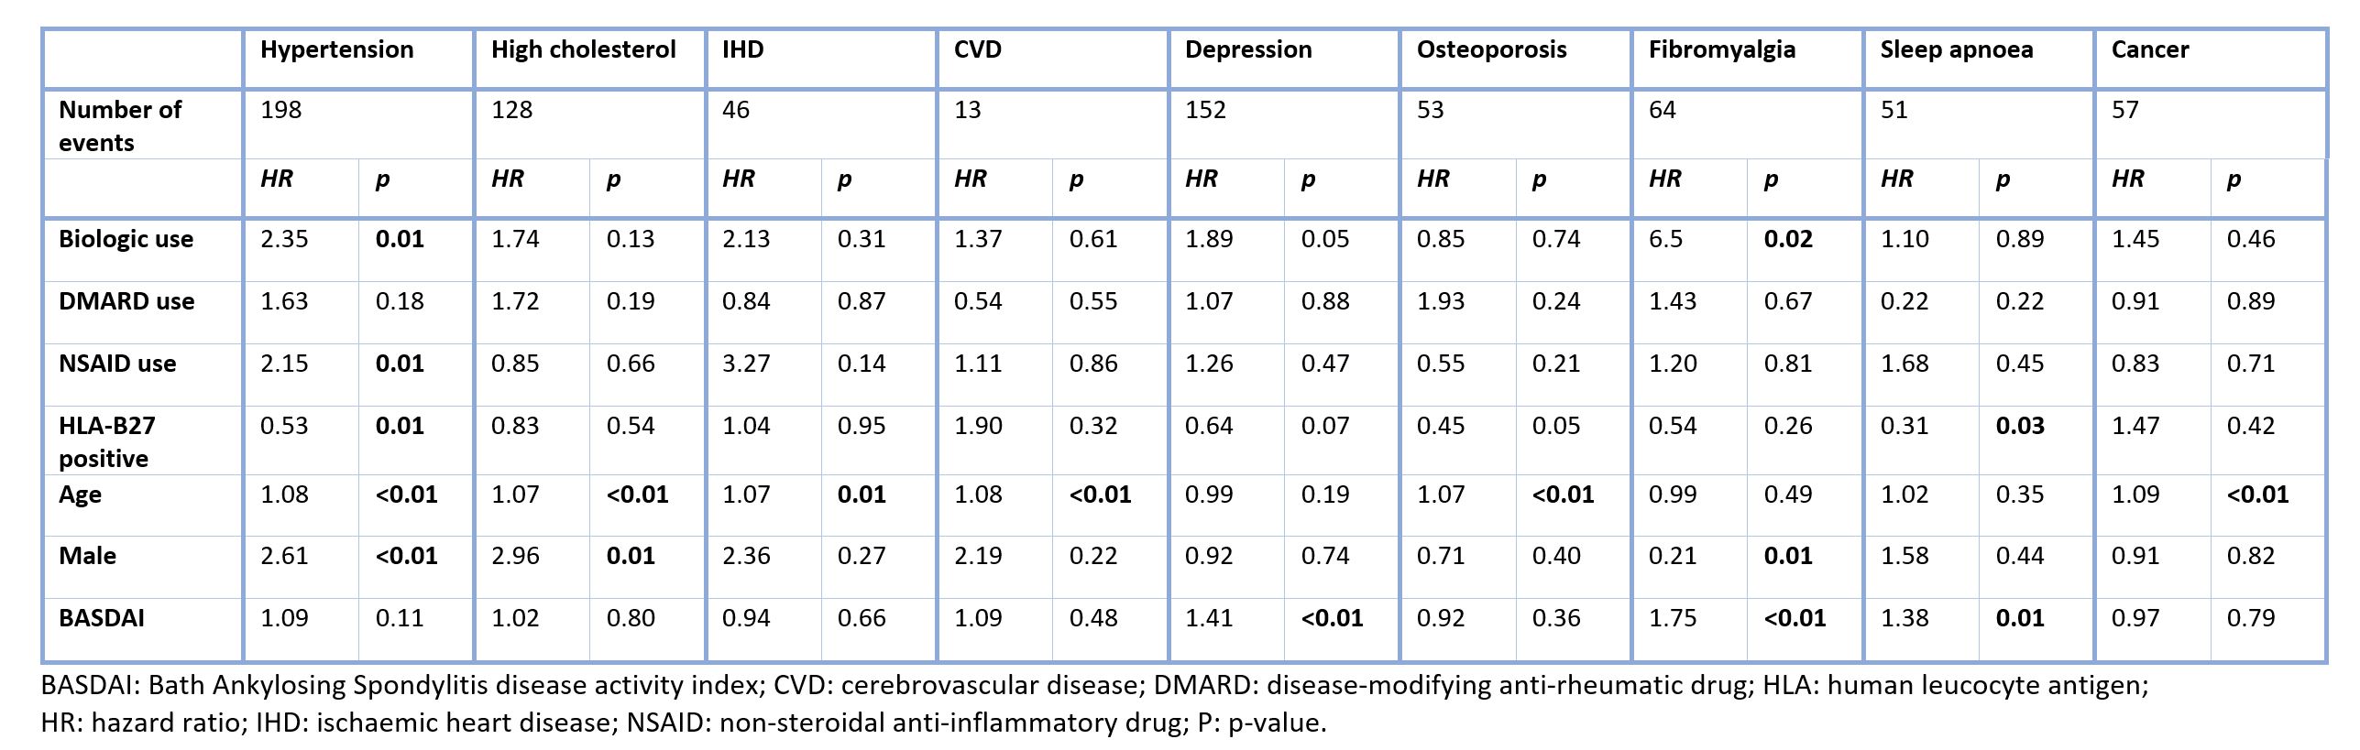The width and height of the screenshot is (2360, 750).
Task: Click the 2.96 Male hazard ratio cell
Action: pyautogui.click(x=515, y=556)
